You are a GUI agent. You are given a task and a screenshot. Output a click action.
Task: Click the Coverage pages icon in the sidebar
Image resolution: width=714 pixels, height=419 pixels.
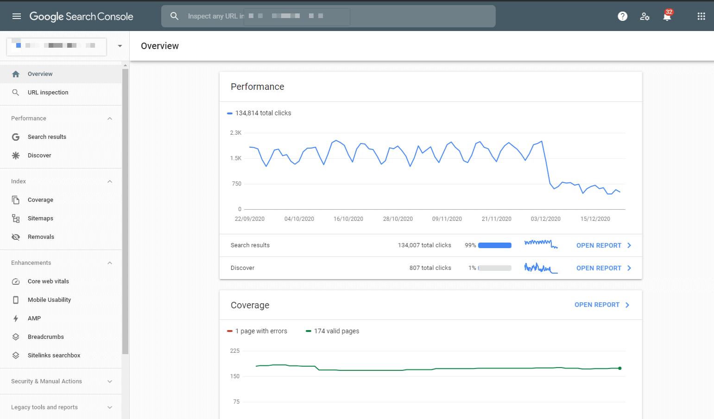tap(16, 200)
